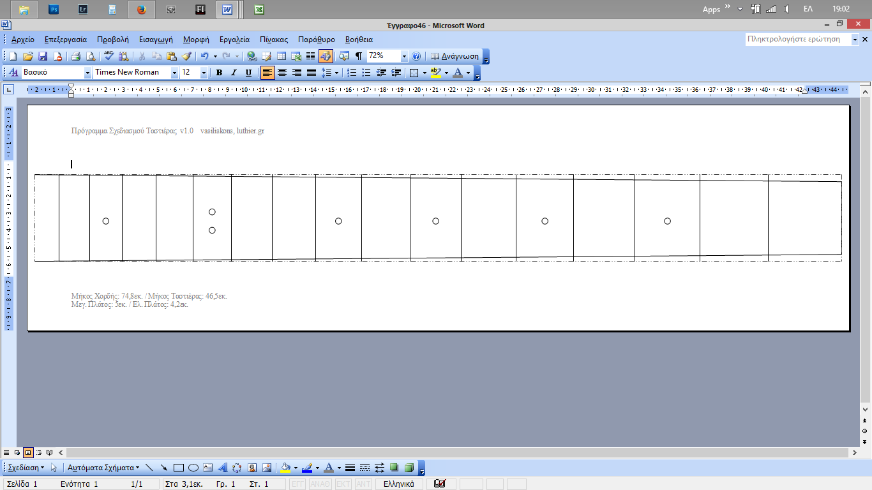The image size is (872, 490).
Task: Click the Save floppy disk icon
Action: [x=43, y=56]
